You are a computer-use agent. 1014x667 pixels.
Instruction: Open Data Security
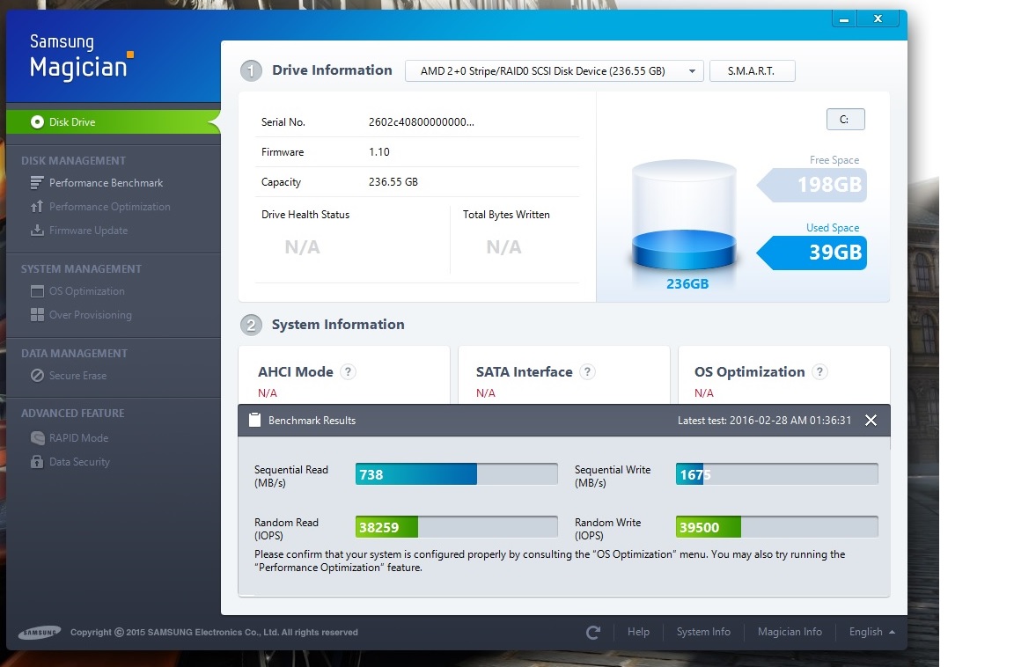pos(79,462)
